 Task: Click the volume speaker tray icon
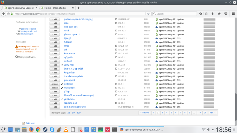[x=208, y=130]
